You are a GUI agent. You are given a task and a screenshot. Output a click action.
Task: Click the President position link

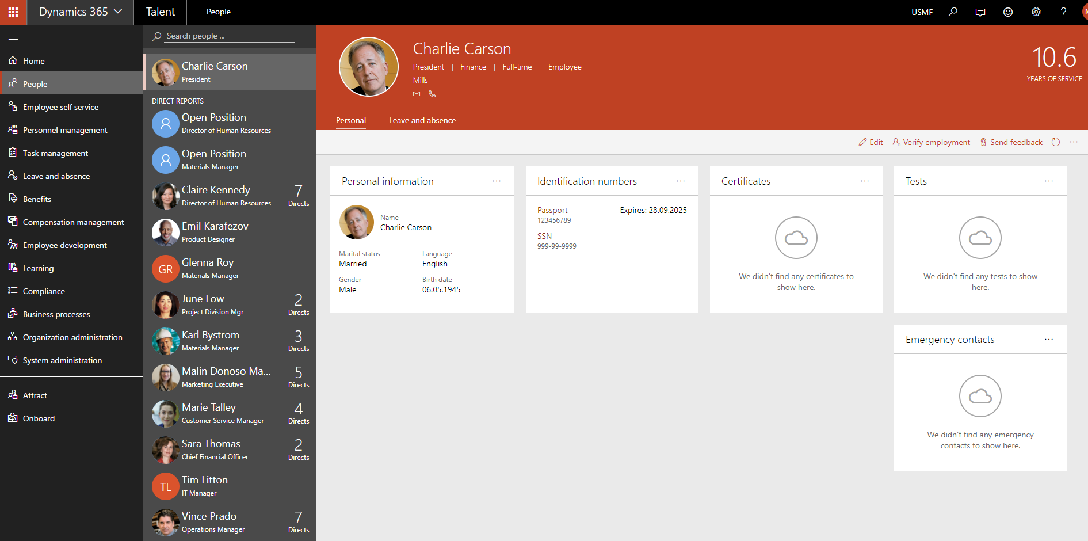coord(429,67)
